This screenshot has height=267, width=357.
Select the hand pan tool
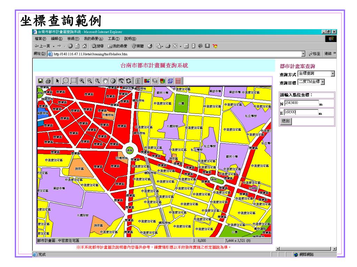(105, 81)
